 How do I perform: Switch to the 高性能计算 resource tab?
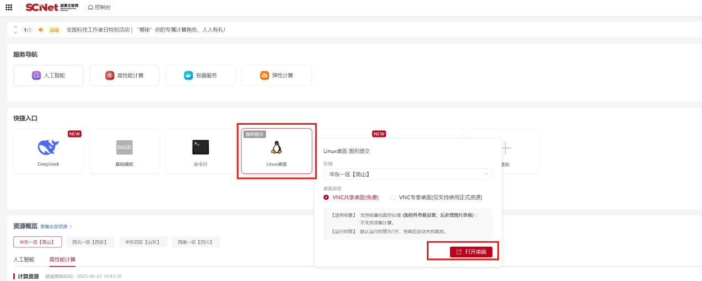63,259
